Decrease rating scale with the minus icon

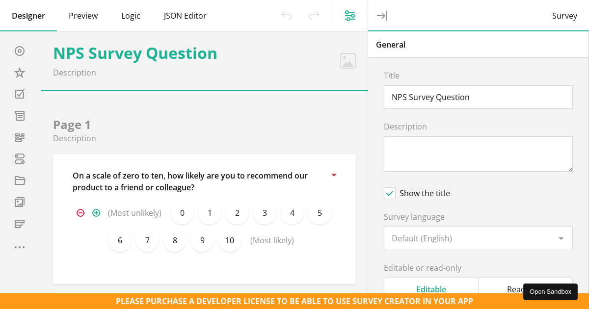point(80,213)
